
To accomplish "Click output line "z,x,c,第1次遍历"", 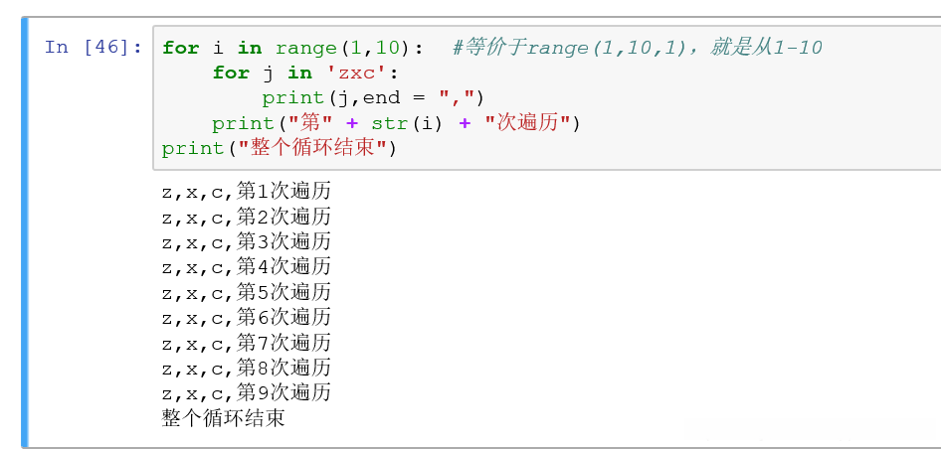I will coord(246,191).
